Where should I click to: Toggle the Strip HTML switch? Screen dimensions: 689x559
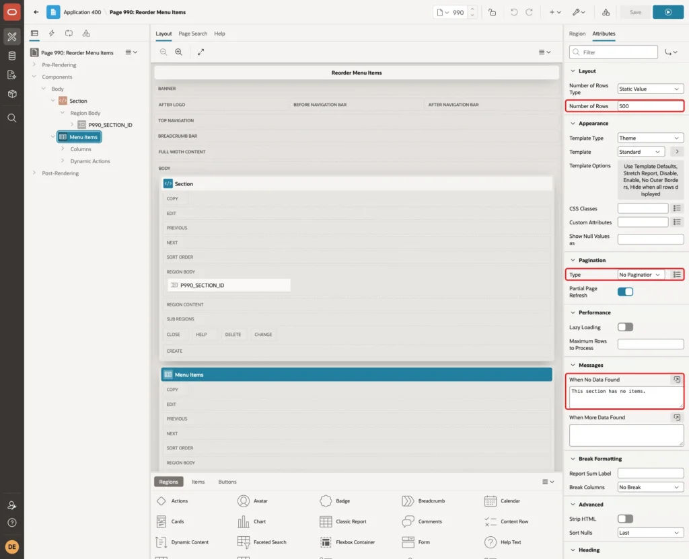click(x=625, y=519)
